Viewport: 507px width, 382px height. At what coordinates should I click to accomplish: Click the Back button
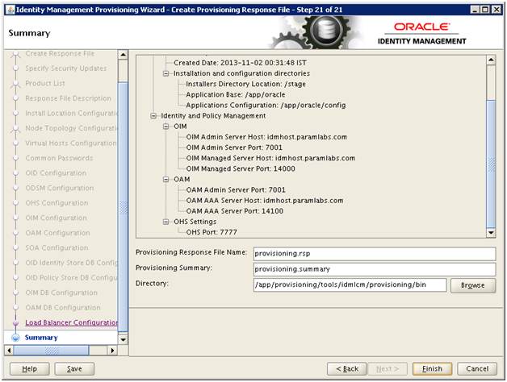(x=347, y=368)
